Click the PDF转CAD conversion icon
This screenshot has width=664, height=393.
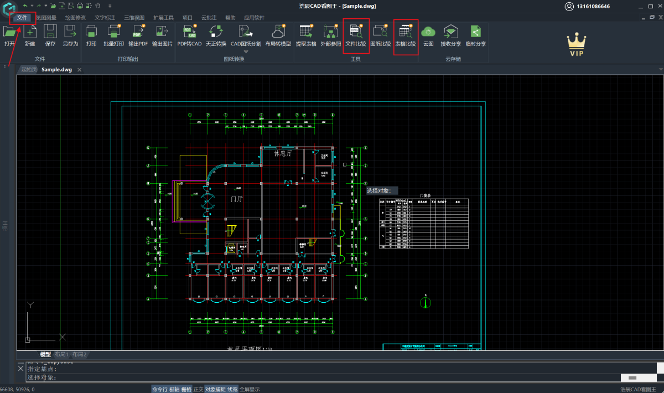point(189,32)
